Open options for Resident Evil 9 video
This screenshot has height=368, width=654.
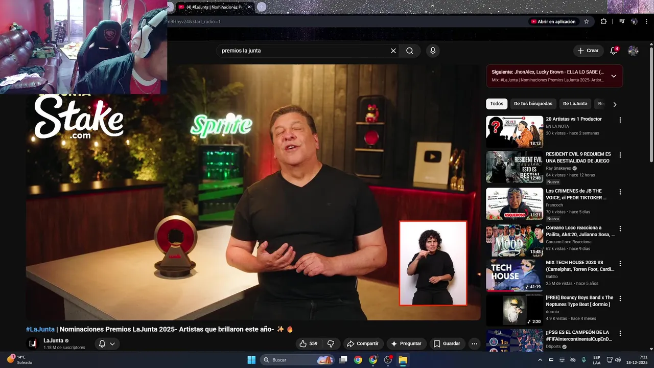(620, 155)
